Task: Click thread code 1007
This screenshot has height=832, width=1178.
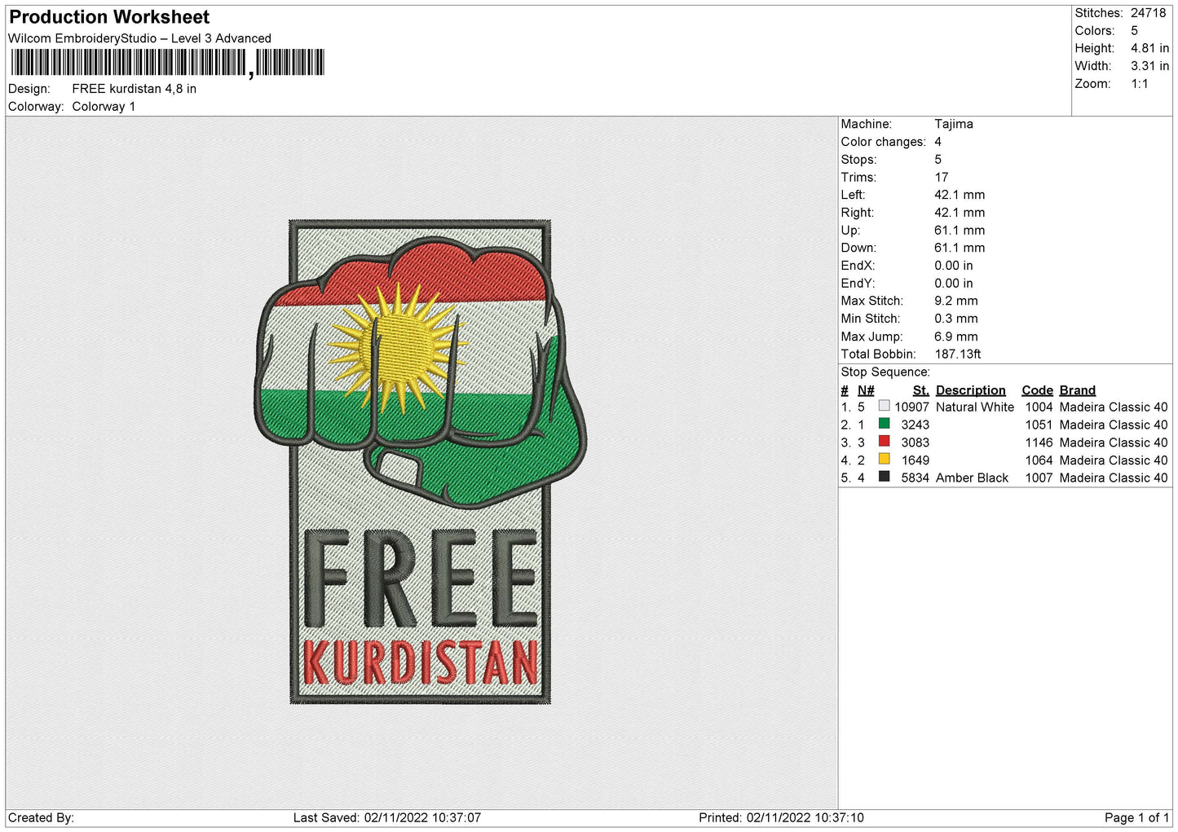Action: (1039, 478)
